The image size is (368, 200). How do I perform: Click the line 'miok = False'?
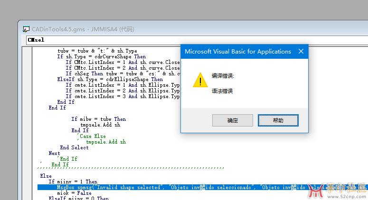tap(74, 193)
